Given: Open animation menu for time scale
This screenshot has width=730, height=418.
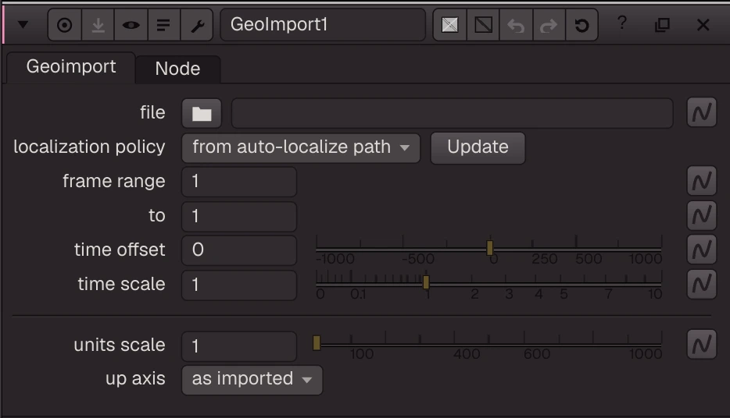Looking at the screenshot, I should pos(702,284).
